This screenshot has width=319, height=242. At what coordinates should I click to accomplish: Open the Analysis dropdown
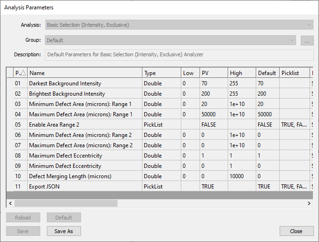click(x=179, y=25)
